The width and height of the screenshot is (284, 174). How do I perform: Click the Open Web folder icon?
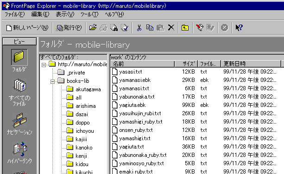(x=93, y=28)
